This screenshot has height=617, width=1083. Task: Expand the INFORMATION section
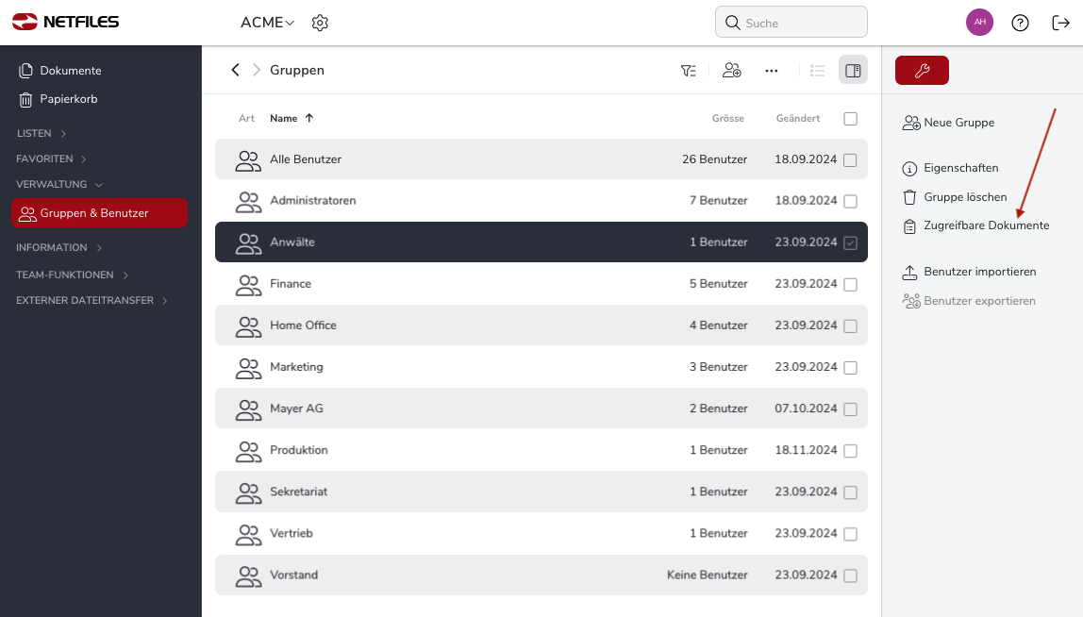(x=59, y=247)
